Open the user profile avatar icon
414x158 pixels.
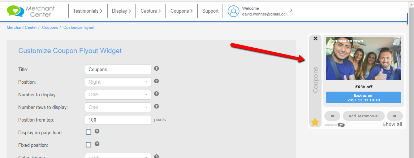tap(233, 11)
